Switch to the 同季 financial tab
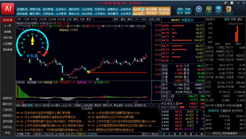This screenshot has width=246, height=139. (233, 19)
